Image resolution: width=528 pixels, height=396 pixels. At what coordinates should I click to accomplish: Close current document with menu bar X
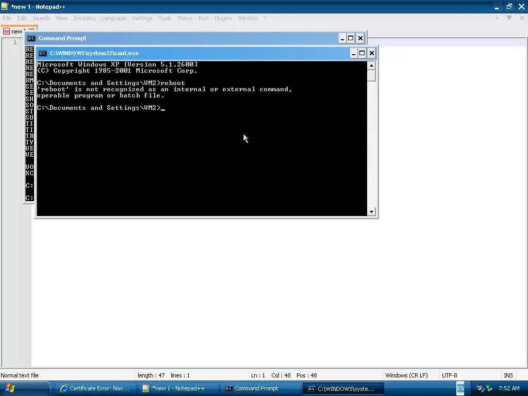(522, 18)
